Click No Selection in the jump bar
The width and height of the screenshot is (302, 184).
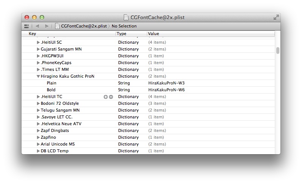(124, 26)
